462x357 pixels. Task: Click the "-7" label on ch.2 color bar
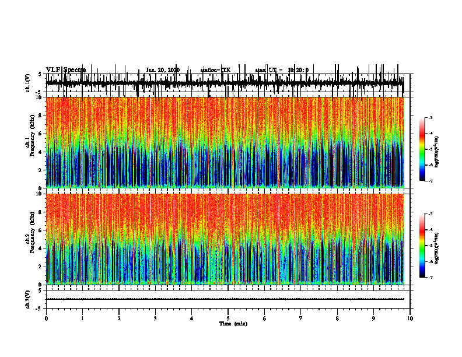pyautogui.click(x=430, y=278)
